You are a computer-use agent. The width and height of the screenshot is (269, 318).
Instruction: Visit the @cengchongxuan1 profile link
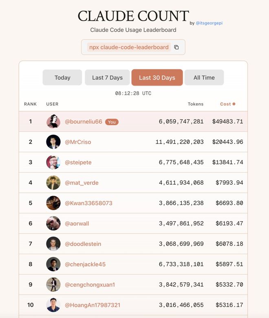pyautogui.click(x=90, y=285)
